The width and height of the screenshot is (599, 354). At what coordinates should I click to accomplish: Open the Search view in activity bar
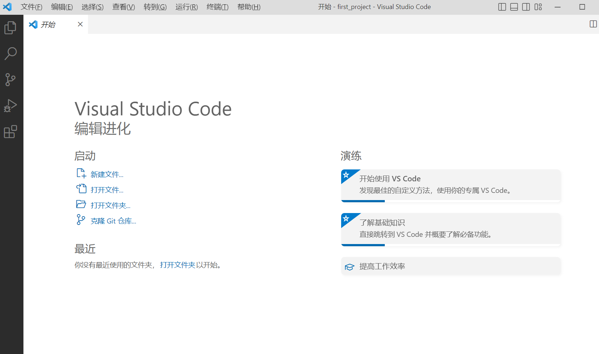tap(10, 53)
